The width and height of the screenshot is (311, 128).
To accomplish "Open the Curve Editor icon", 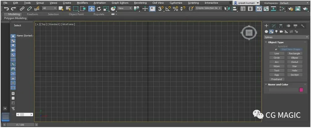I will pos(266,9).
